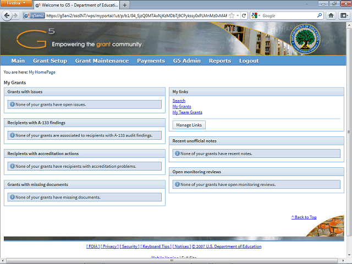Click the Back to Top link
This screenshot has width=352, height=264.
tap(304, 217)
